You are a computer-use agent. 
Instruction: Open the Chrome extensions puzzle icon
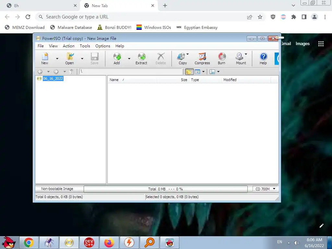[294, 17]
